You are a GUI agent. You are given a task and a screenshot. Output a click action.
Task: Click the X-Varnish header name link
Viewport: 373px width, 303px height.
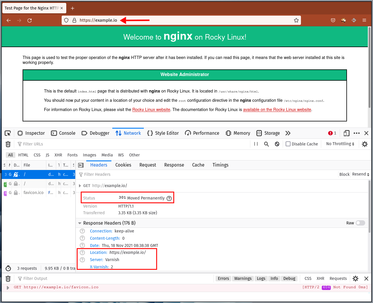point(99,267)
